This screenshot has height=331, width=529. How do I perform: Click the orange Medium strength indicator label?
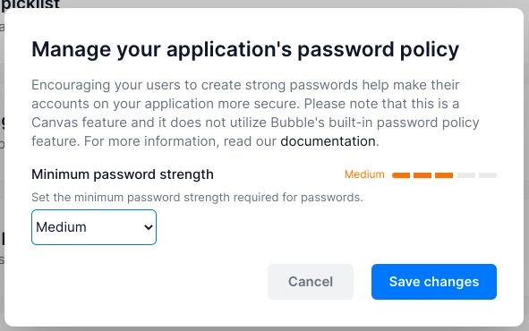click(x=364, y=174)
